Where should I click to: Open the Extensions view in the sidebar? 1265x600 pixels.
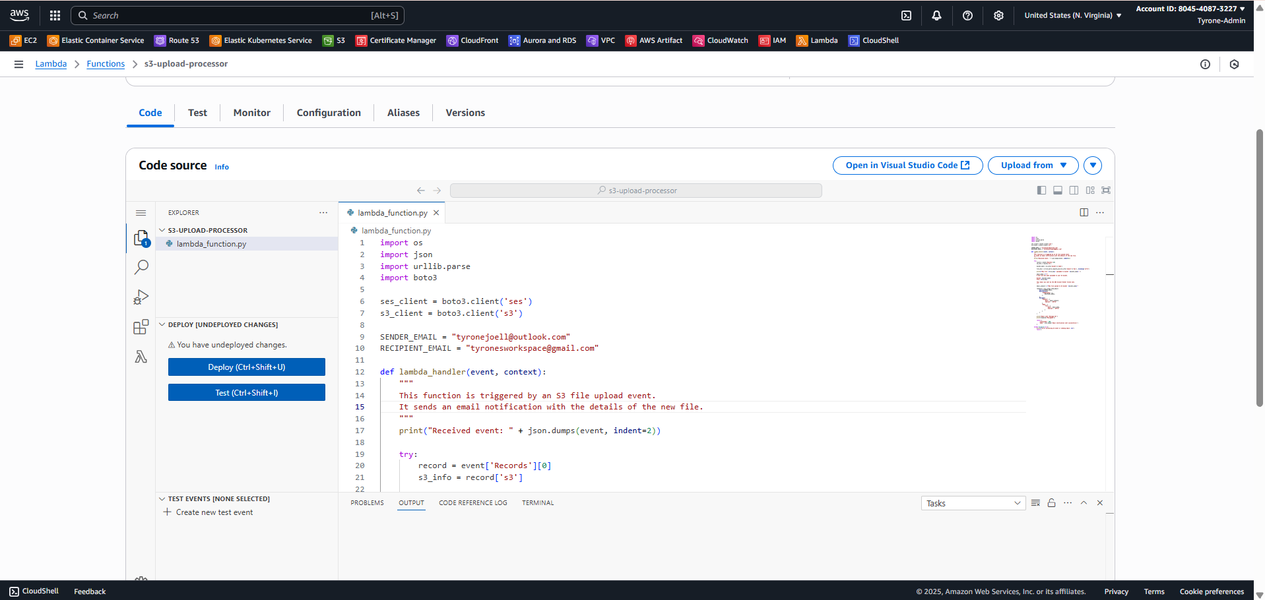tap(141, 326)
